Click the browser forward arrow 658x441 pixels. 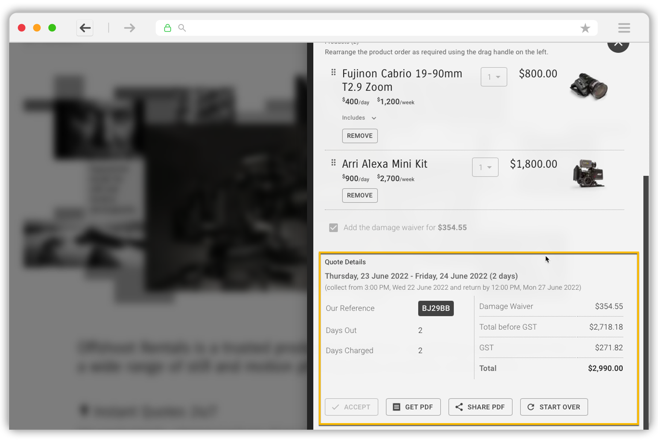click(x=129, y=28)
